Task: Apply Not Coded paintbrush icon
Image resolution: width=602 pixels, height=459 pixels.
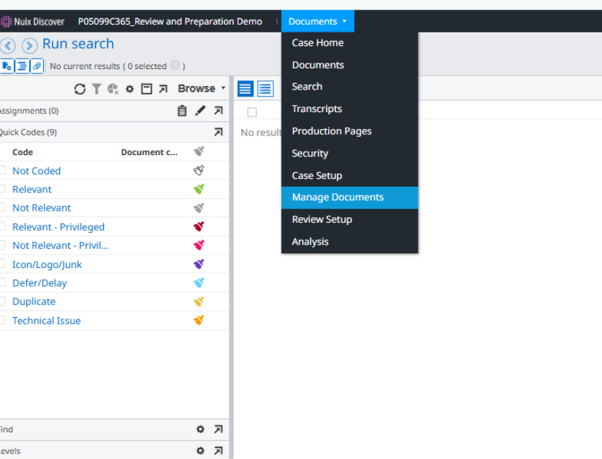Action: coord(199,170)
